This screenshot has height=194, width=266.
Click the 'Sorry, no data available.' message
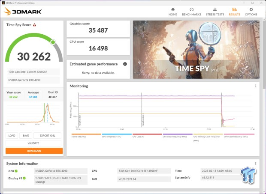click(x=98, y=73)
